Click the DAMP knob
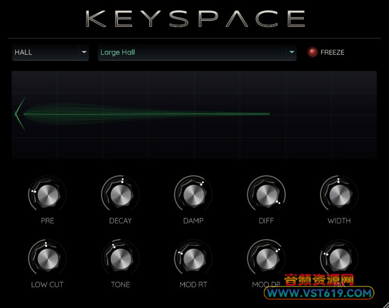 tap(193, 195)
